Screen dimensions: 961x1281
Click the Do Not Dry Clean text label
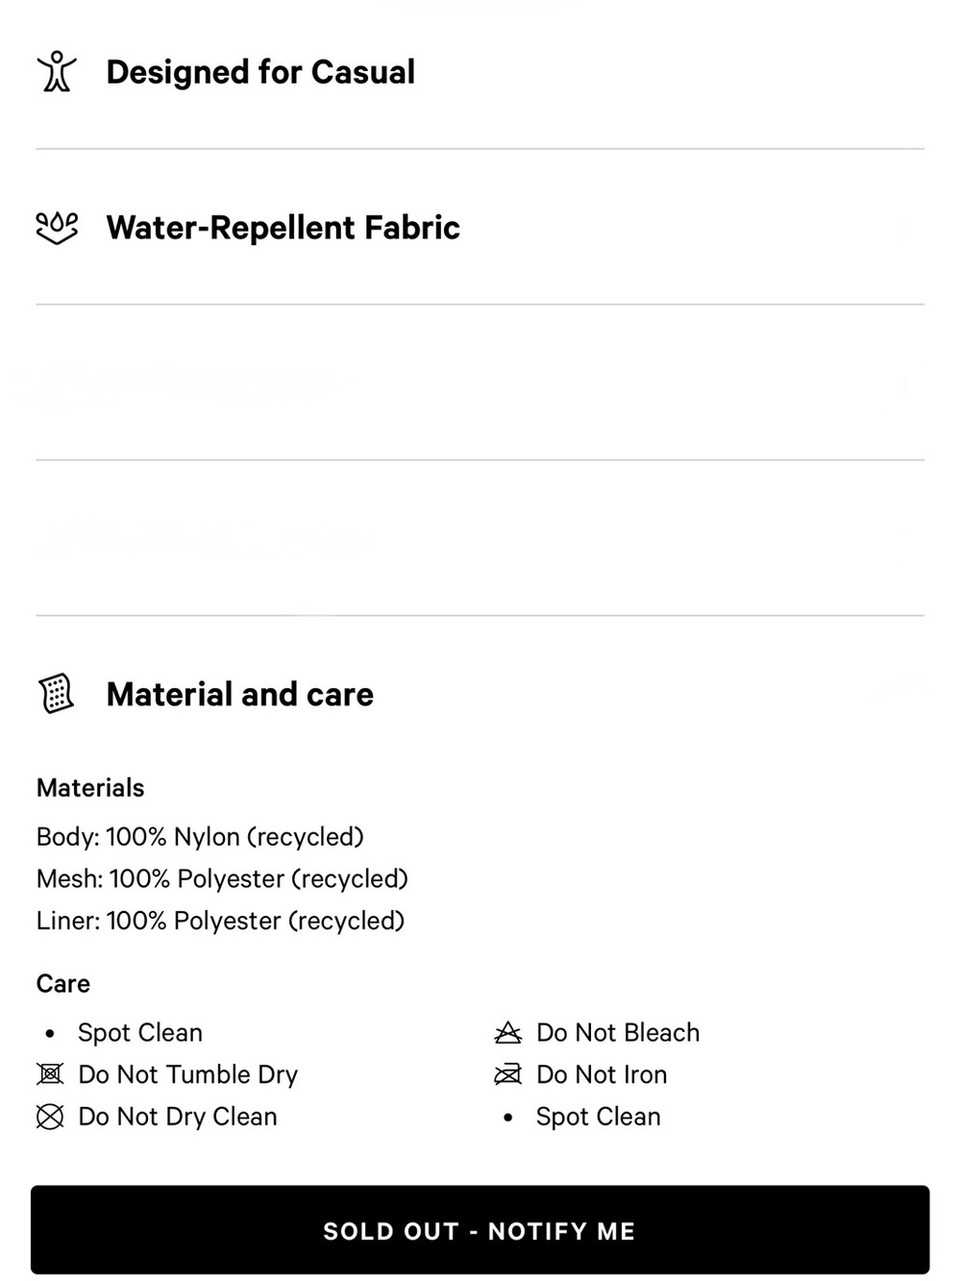(x=178, y=1117)
